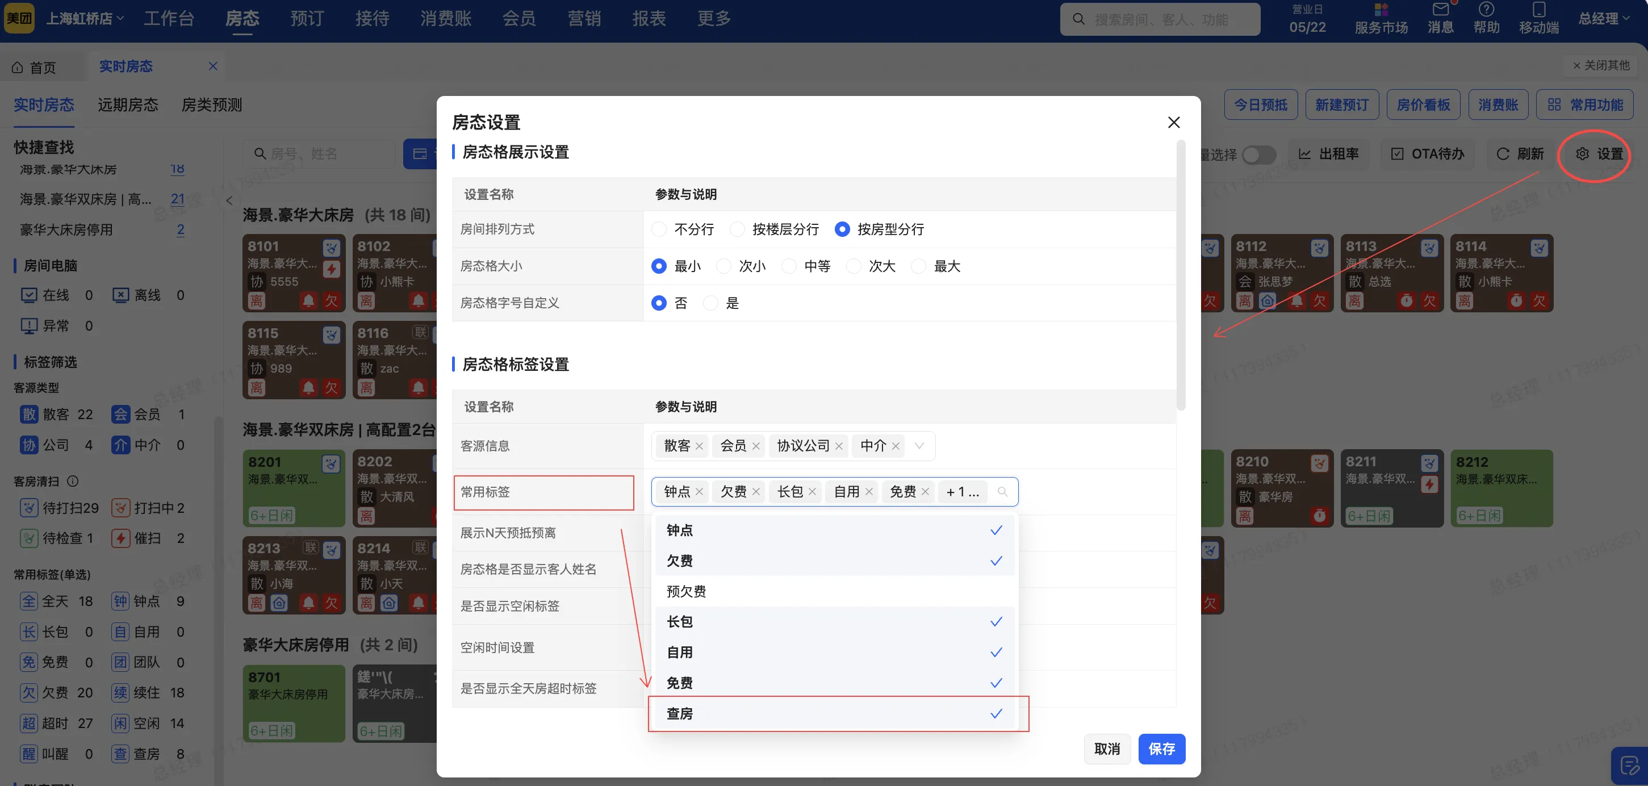Screen dimensions: 1648x786
Task: Select 按楼层分行 radio option
Action: coord(737,229)
